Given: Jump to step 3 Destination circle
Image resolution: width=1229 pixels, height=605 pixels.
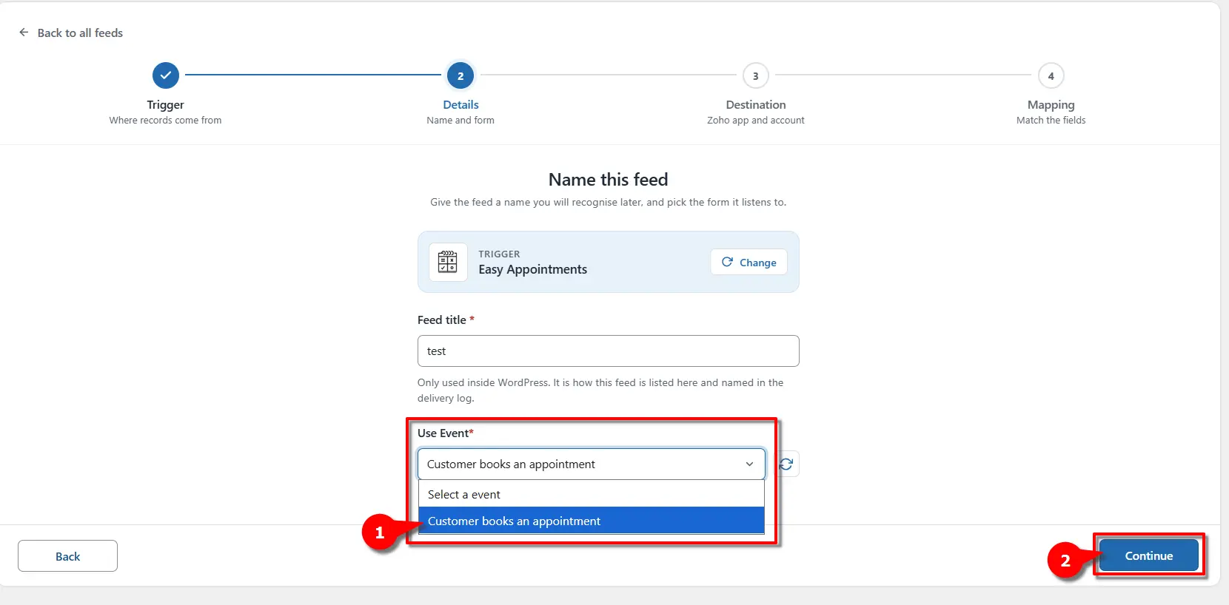Looking at the screenshot, I should pos(755,75).
